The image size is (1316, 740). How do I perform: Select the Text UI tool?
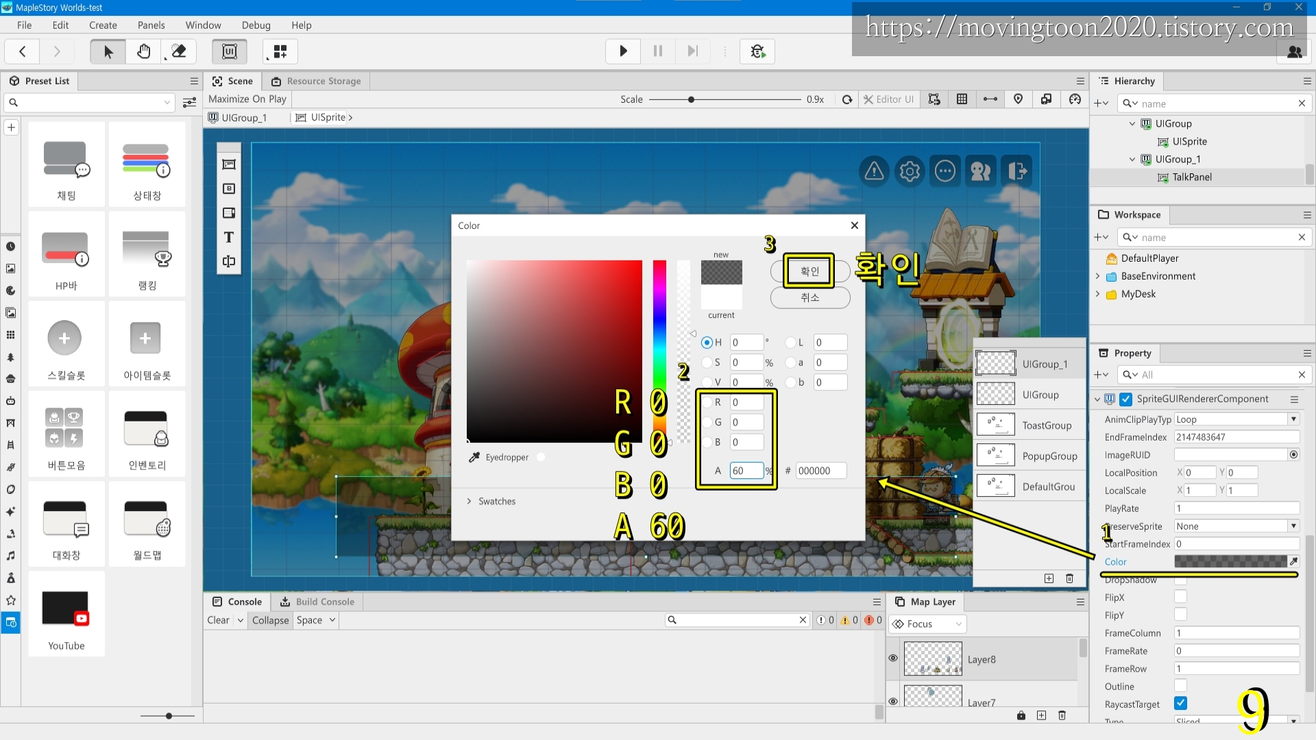229,237
